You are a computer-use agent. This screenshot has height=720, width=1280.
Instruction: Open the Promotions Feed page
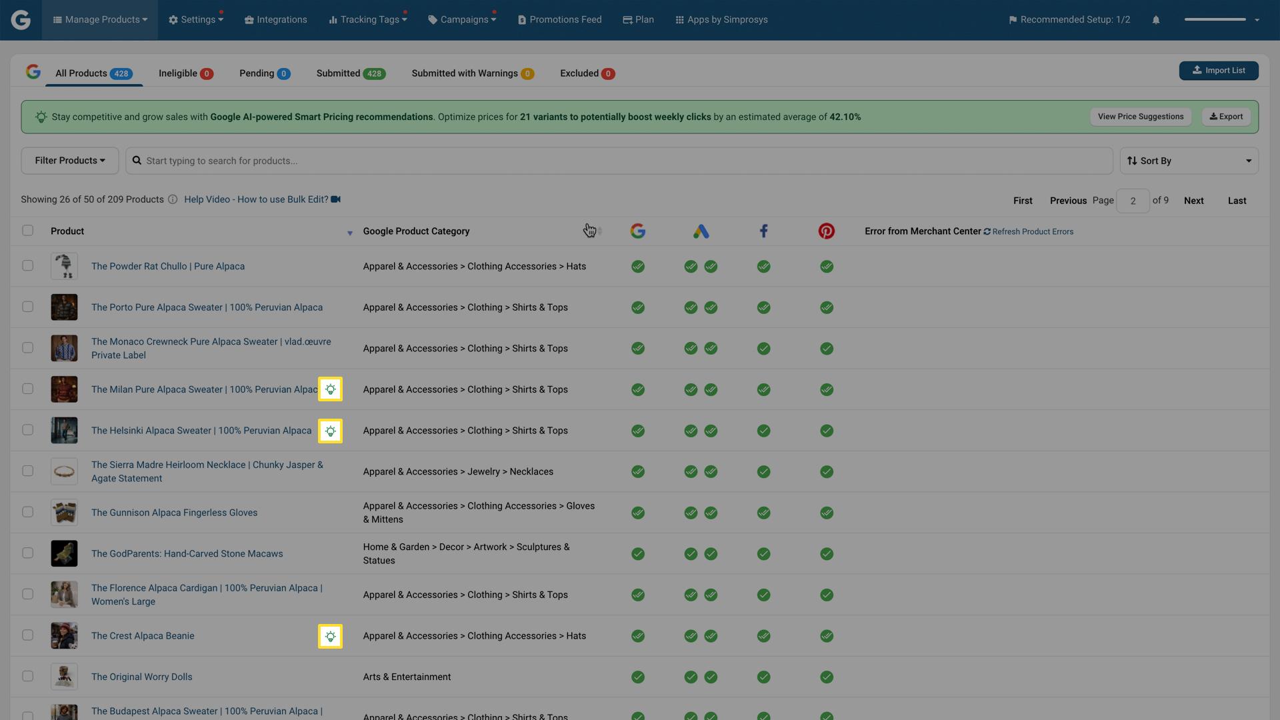[559, 19]
